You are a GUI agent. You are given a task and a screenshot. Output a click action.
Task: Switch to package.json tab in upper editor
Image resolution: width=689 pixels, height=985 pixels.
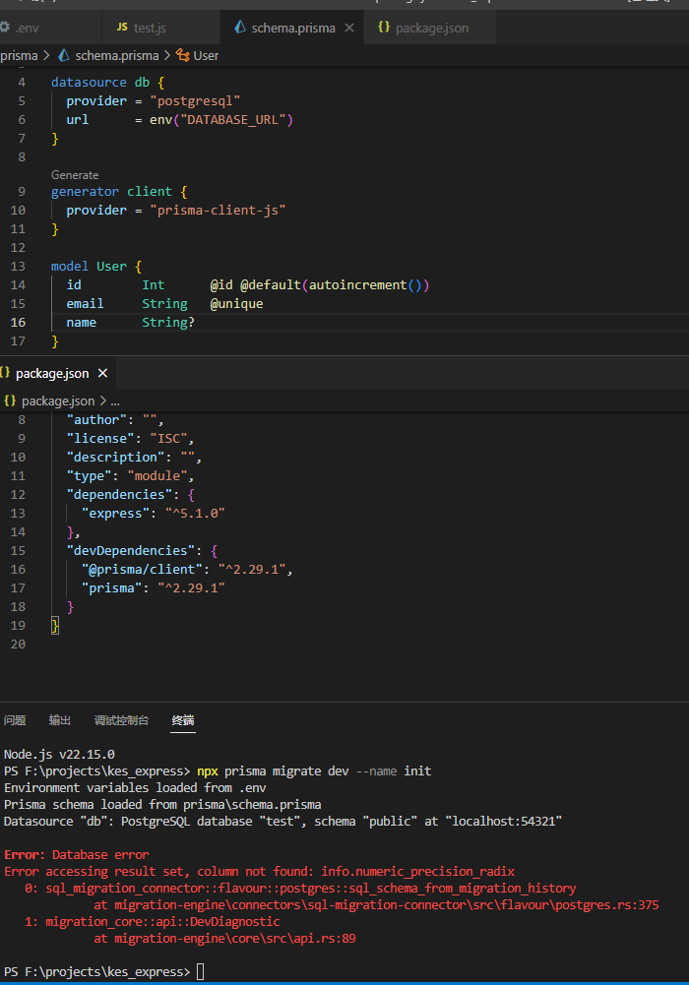coord(431,28)
